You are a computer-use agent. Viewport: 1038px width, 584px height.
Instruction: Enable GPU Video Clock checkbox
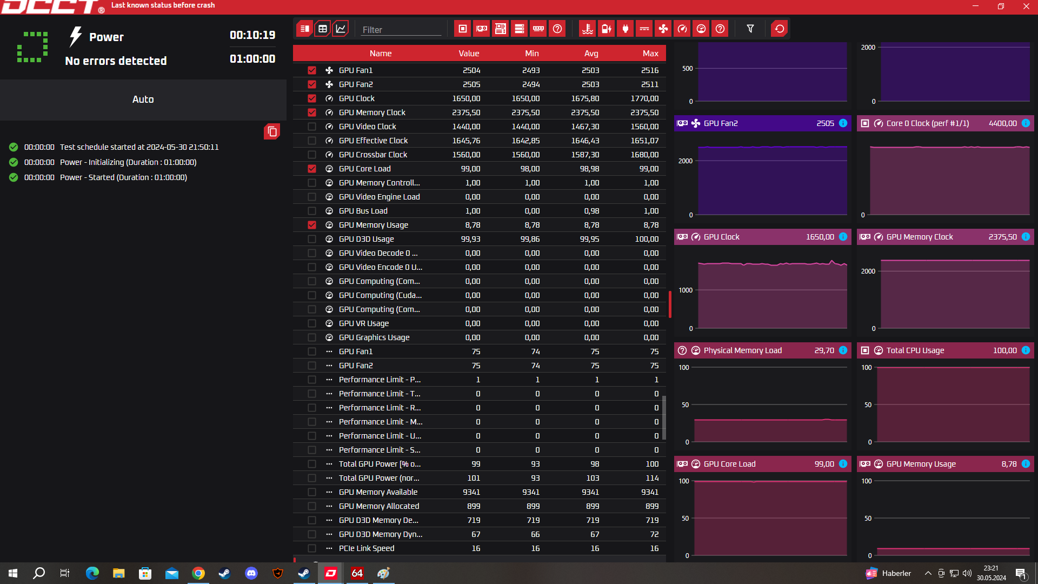pyautogui.click(x=312, y=127)
